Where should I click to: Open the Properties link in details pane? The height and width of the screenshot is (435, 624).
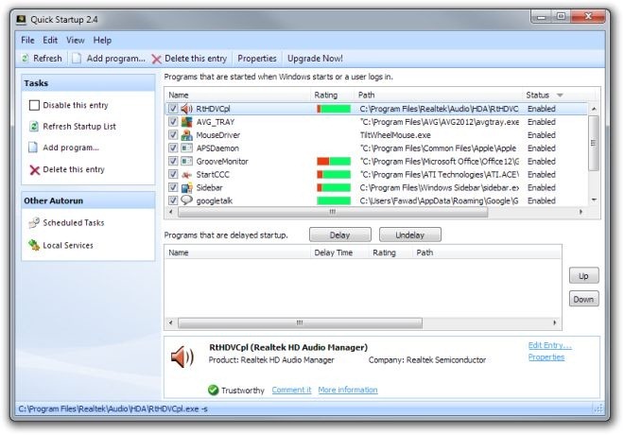546,357
